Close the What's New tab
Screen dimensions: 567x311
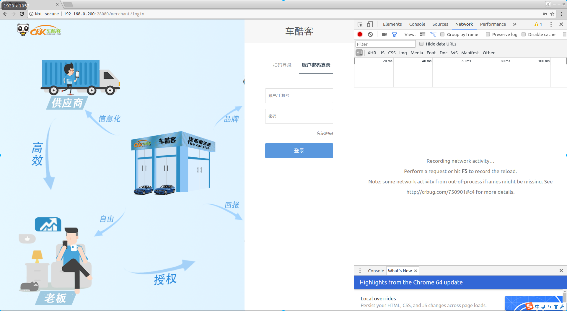coord(416,271)
